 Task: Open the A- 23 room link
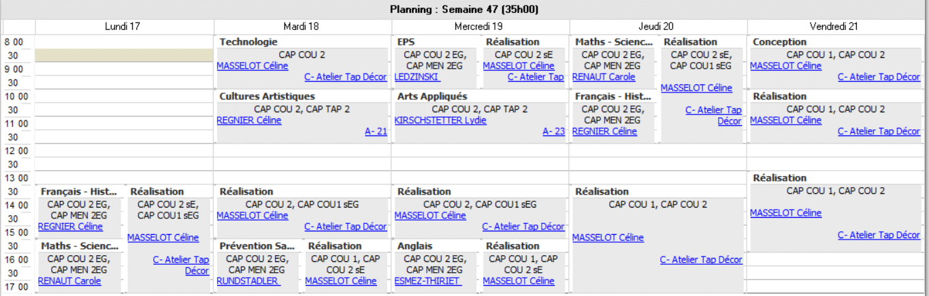point(554,131)
